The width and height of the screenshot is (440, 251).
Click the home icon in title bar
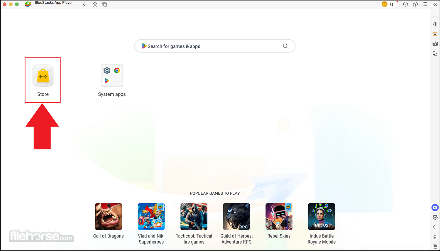pyautogui.click(x=95, y=4)
